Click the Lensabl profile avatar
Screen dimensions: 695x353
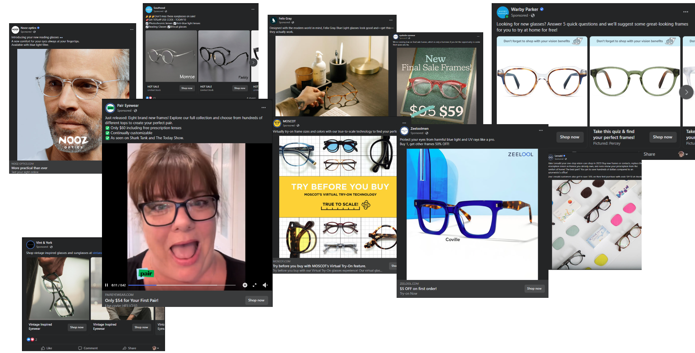coord(551,157)
